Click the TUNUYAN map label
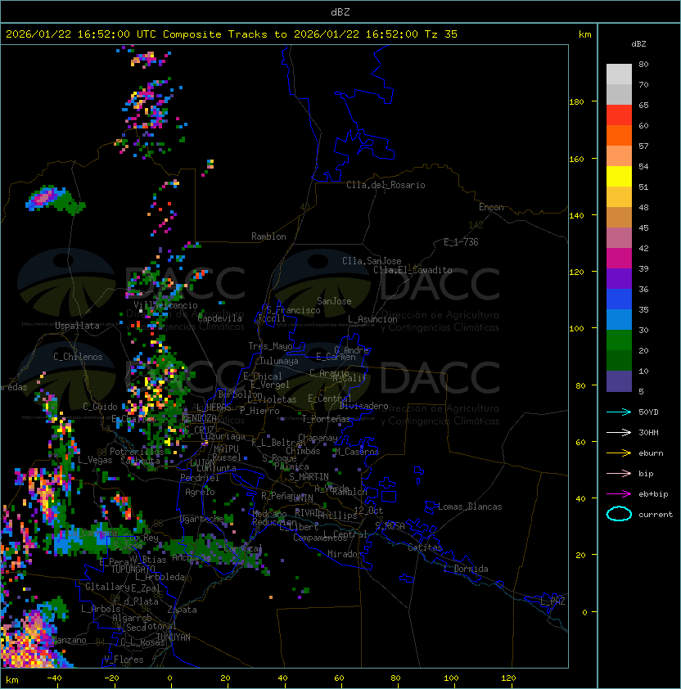 174,637
